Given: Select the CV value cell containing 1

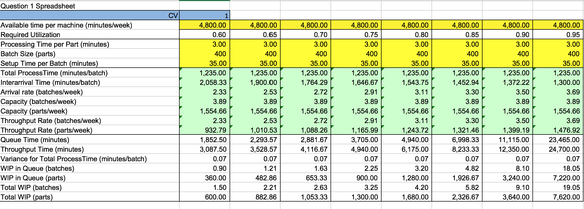Looking at the screenshot, I should (205, 15).
